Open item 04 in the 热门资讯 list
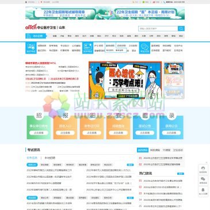 [161, 200]
